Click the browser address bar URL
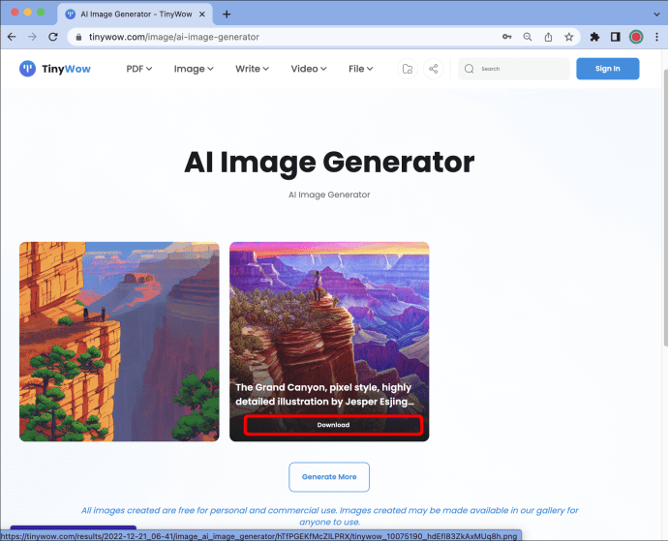This screenshot has height=541, width=668. click(174, 37)
